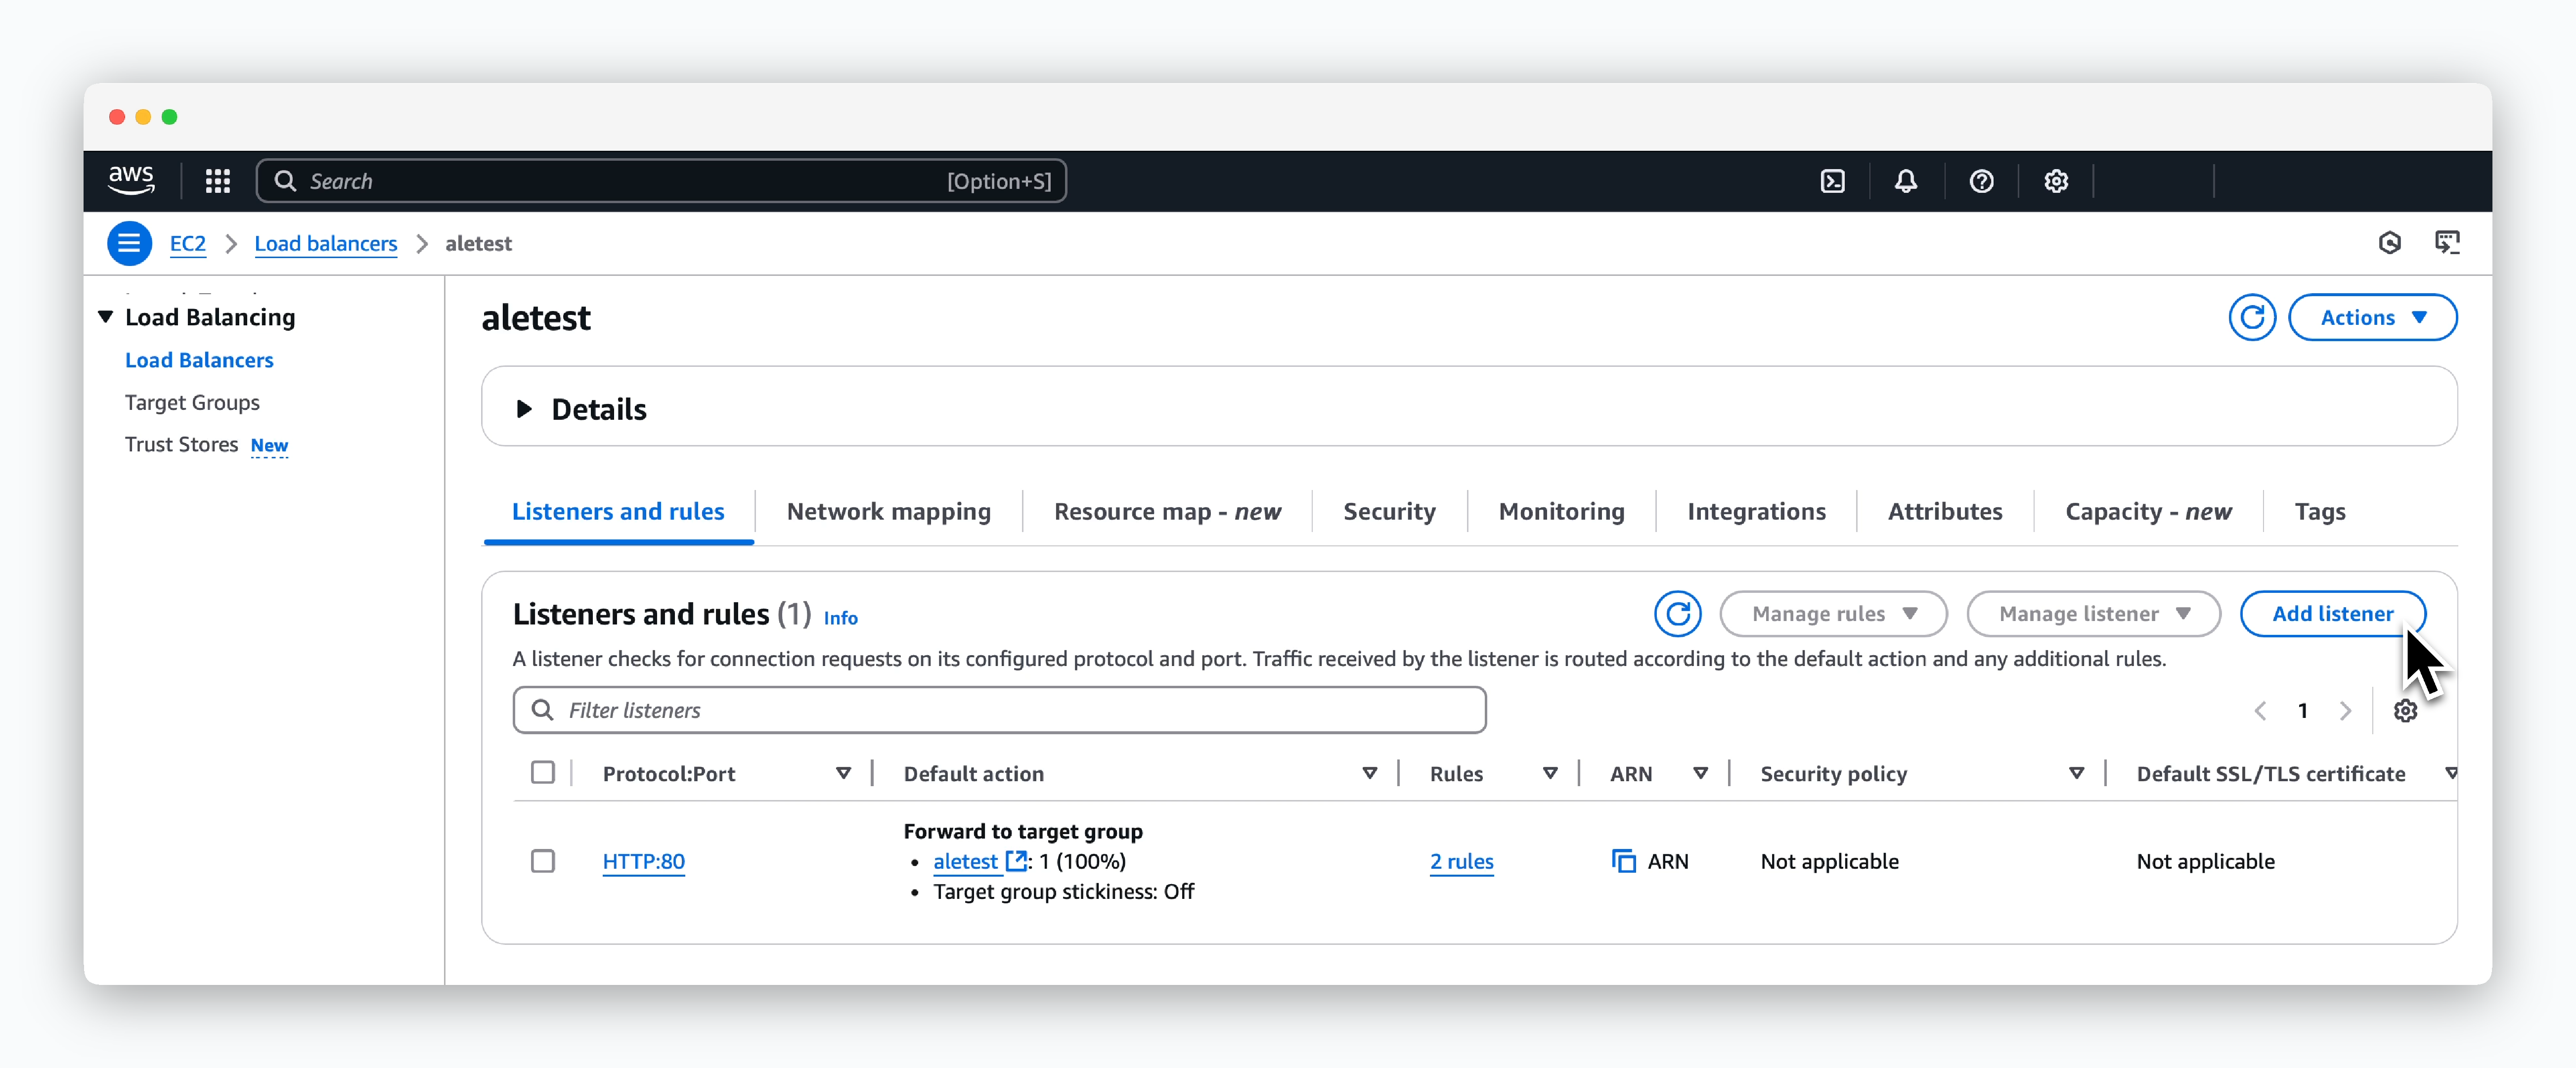Image resolution: width=2576 pixels, height=1068 pixels.
Task: Click 'Forward to target group' text
Action: click(x=1023, y=831)
